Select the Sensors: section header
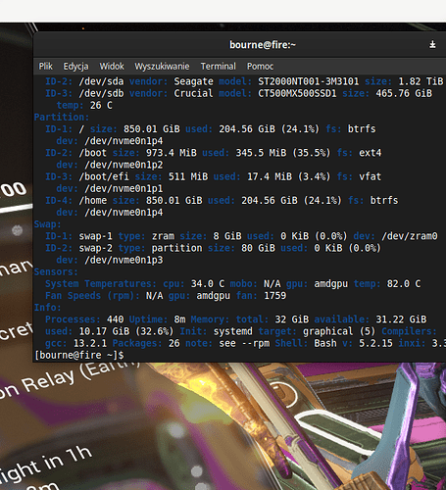 (56, 271)
